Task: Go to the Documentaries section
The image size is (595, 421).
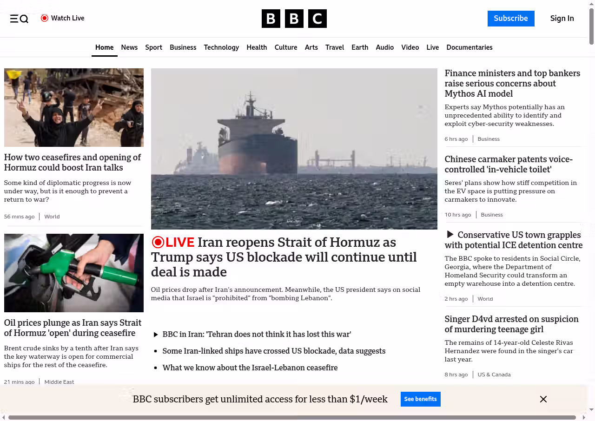Action: [469, 47]
